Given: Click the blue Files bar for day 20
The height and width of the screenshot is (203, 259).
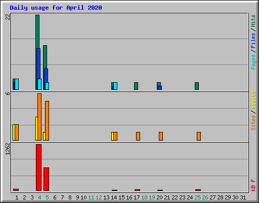Looking at the screenshot, I should tap(160, 88).
